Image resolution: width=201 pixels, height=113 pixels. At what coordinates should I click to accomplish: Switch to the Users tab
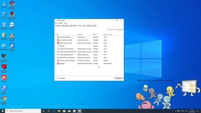84,26
